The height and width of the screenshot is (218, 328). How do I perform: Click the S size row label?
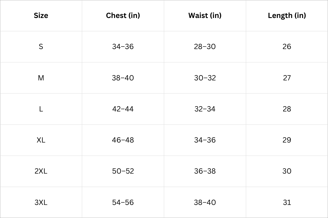pyautogui.click(x=41, y=47)
